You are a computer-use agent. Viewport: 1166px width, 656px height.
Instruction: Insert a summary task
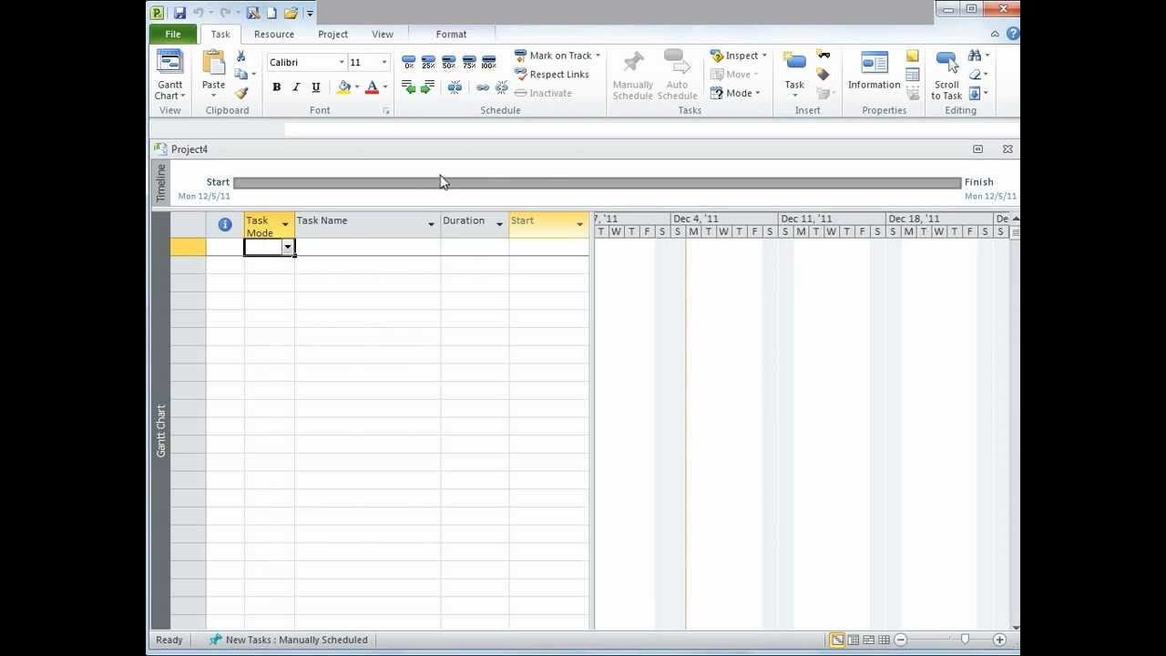tap(823, 56)
